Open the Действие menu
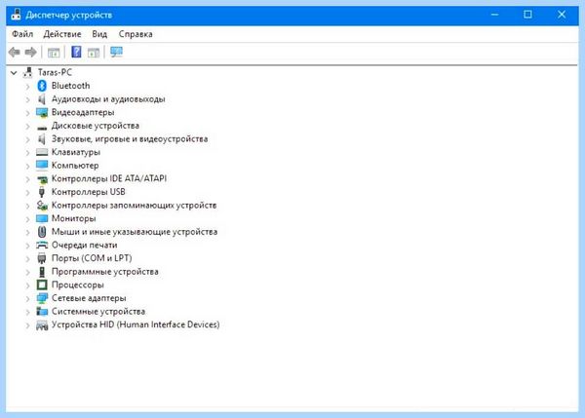585x418 pixels. point(62,34)
